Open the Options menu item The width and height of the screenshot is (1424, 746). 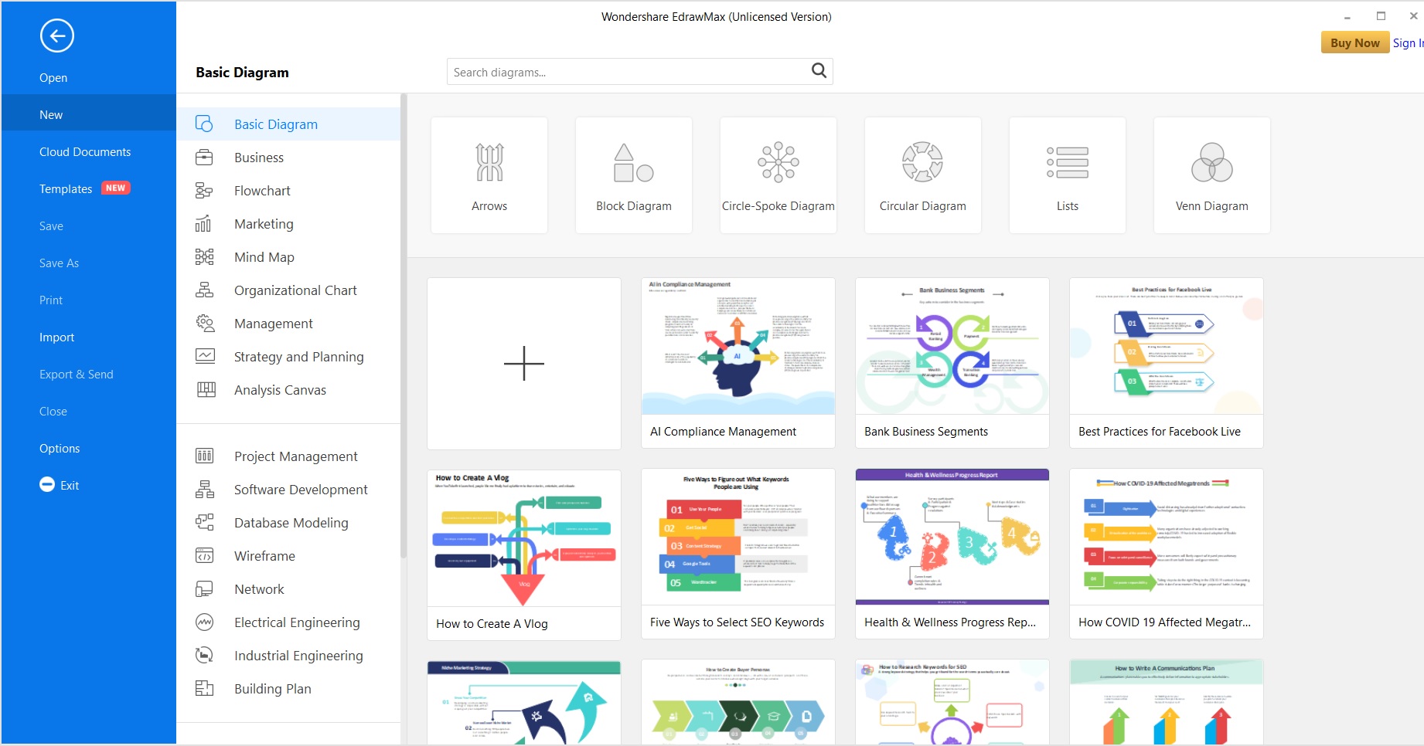[x=60, y=448]
